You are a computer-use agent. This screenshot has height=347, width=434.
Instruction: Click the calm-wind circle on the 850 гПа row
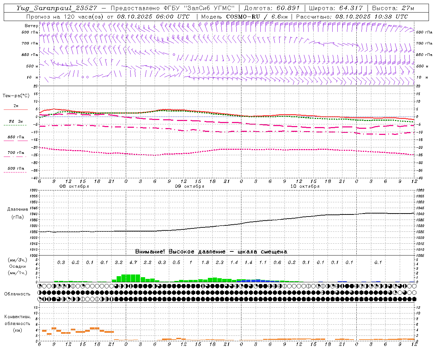pyautogui.click(x=174, y=54)
